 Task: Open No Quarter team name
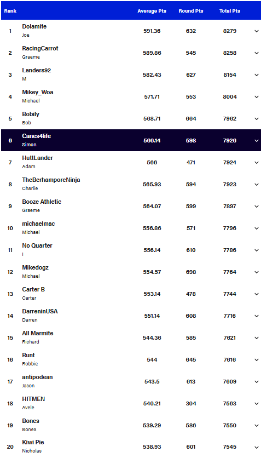pos(37,245)
